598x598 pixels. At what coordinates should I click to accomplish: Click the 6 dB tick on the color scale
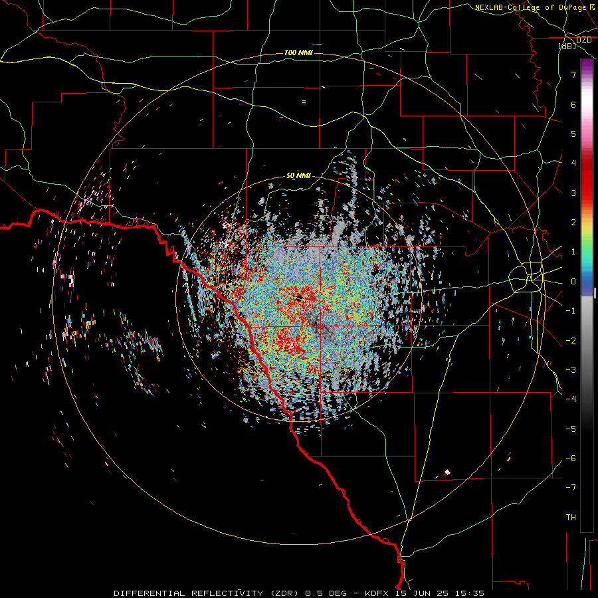[x=573, y=104]
